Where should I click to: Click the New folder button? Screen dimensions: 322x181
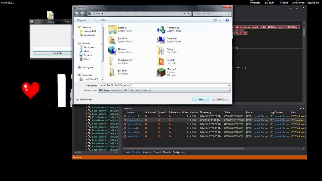click(100, 20)
